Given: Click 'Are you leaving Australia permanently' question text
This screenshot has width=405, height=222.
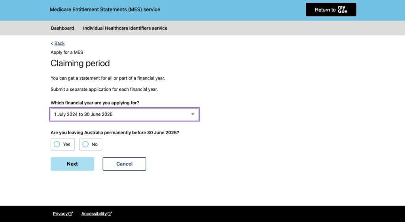Looking at the screenshot, I should [x=115, y=133].
